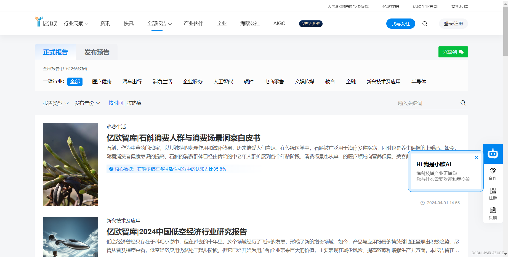Click the 我要入驻 button
Image resolution: width=508 pixels, height=257 pixels.
[x=401, y=24]
